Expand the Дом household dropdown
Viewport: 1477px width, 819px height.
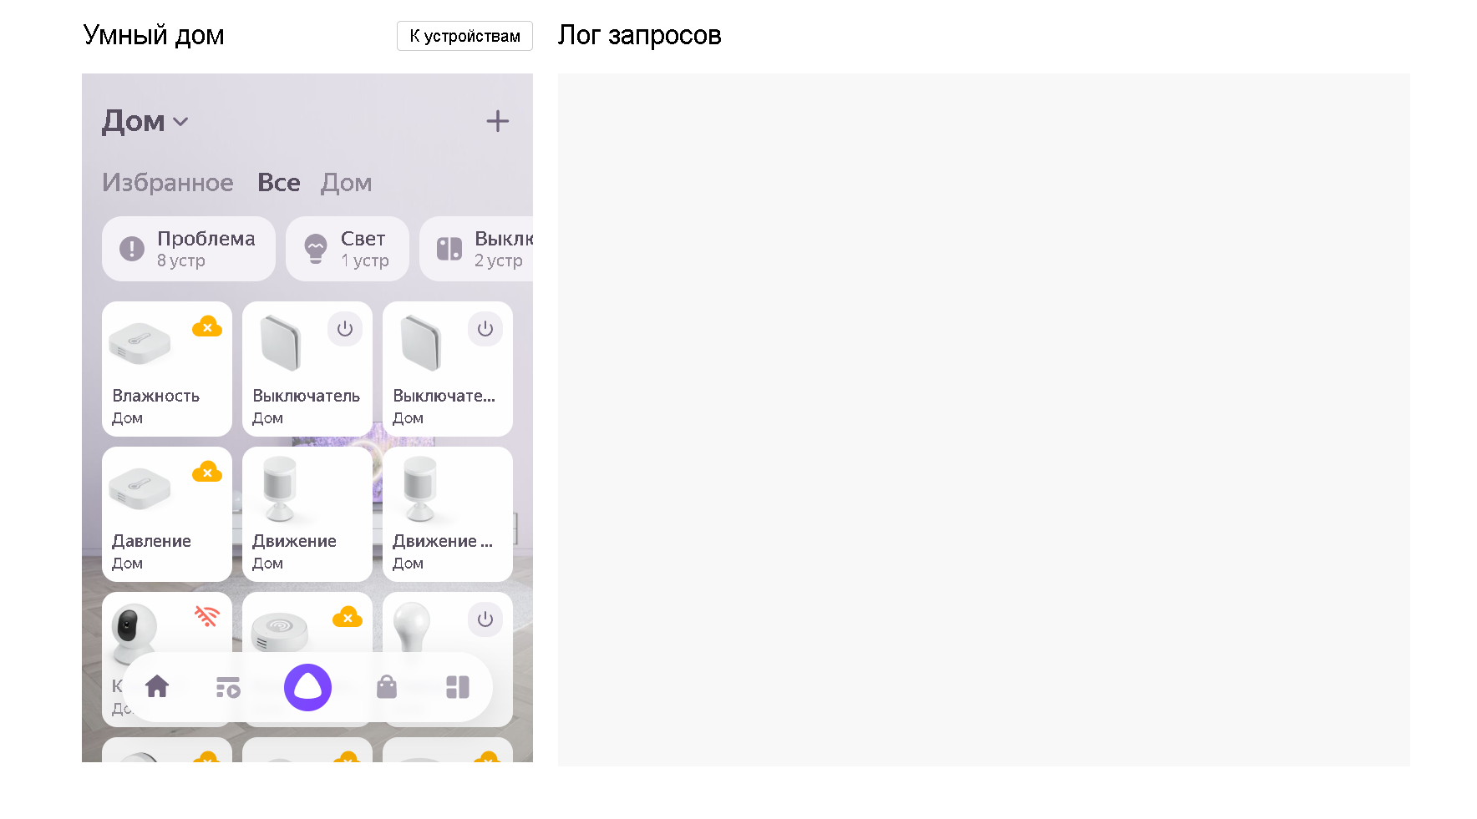click(x=145, y=122)
